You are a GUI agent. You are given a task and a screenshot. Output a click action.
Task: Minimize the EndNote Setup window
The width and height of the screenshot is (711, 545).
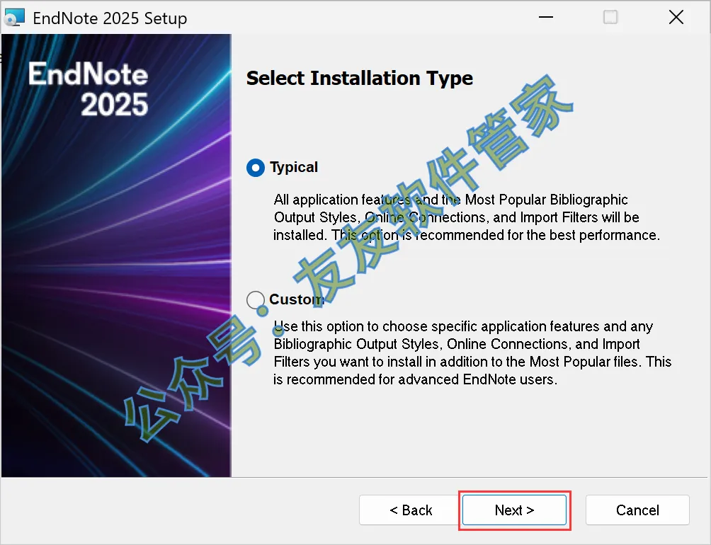pyautogui.click(x=545, y=18)
